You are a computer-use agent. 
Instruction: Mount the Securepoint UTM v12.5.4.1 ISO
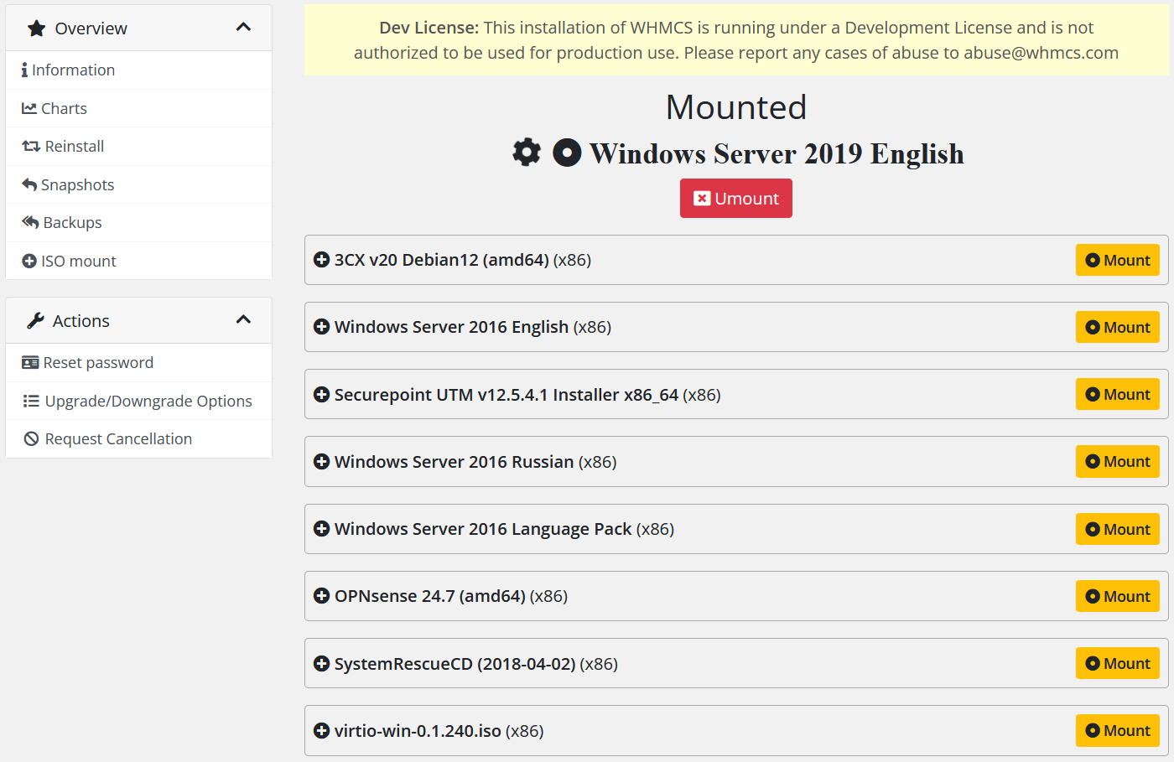click(1118, 394)
